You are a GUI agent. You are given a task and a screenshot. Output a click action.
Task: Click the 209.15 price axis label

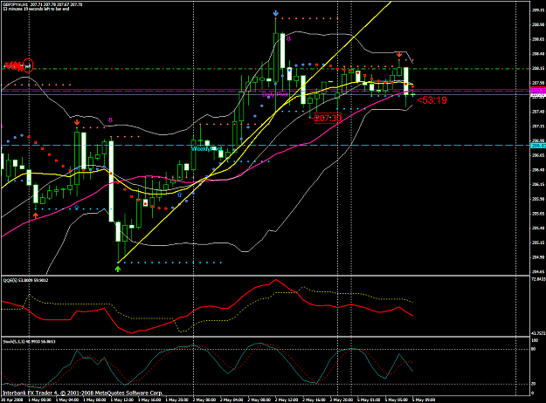538,10
